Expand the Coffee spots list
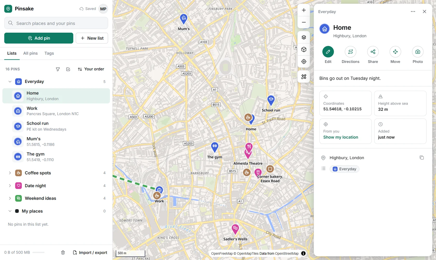 (x=10, y=173)
